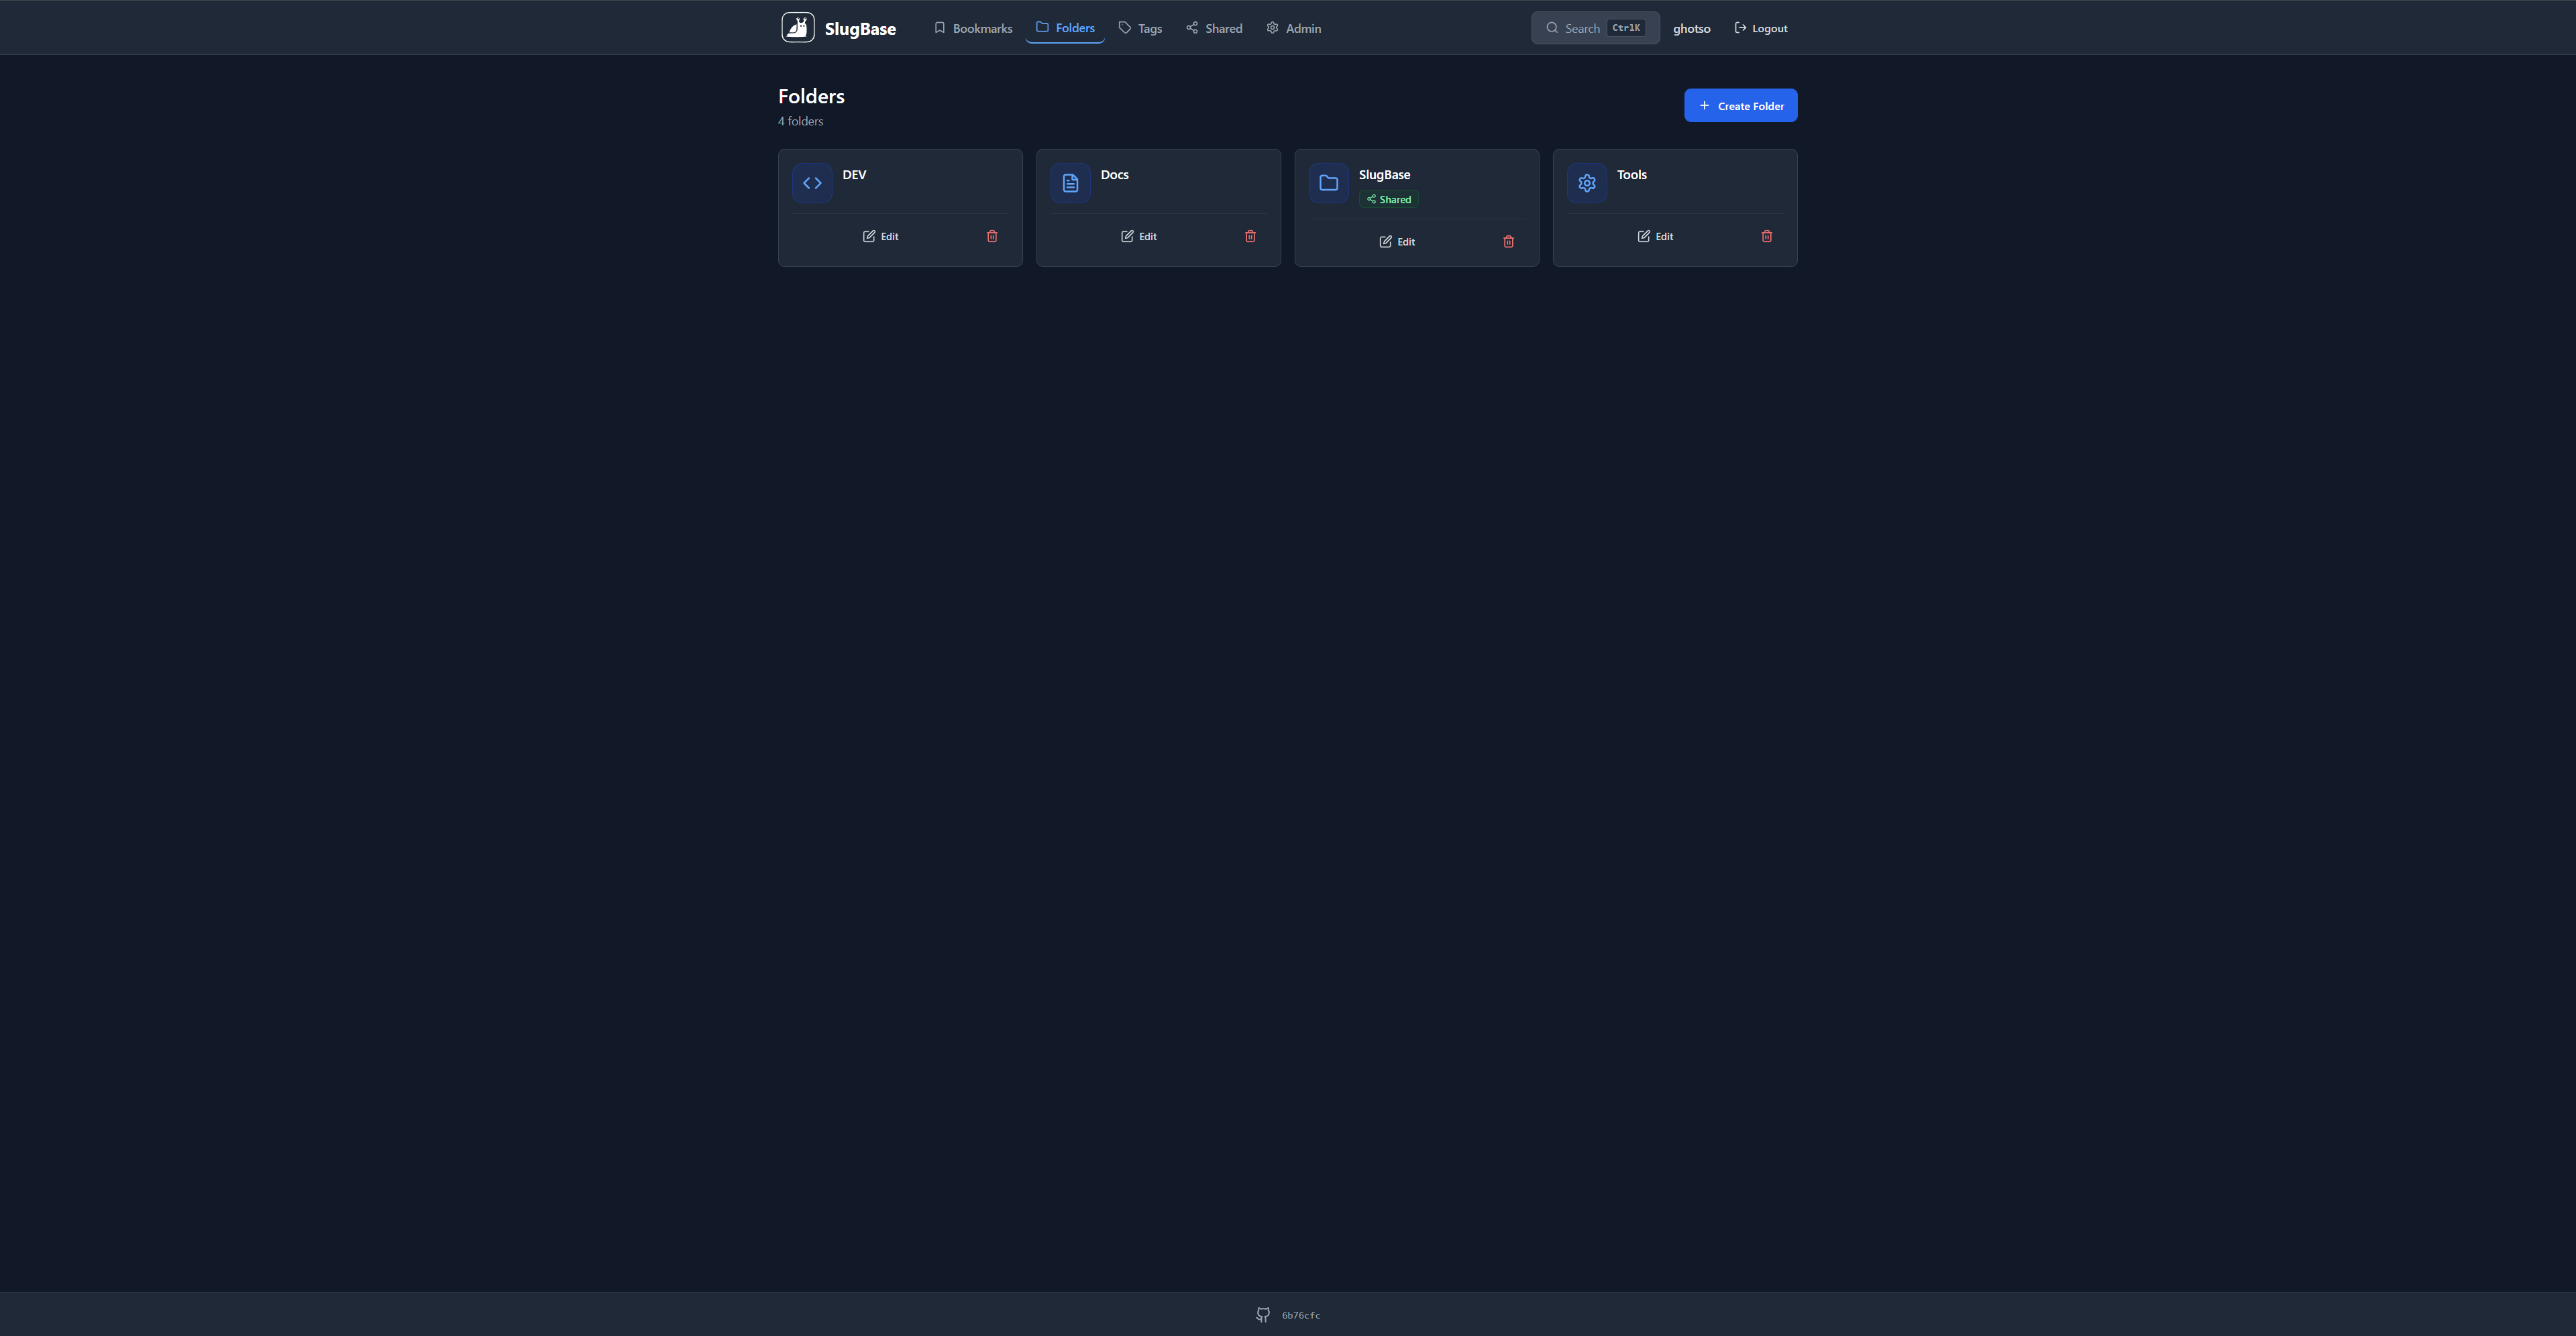The height and width of the screenshot is (1336, 2576).
Task: Click the SlugBase slug logo icon
Action: pos(797,27)
